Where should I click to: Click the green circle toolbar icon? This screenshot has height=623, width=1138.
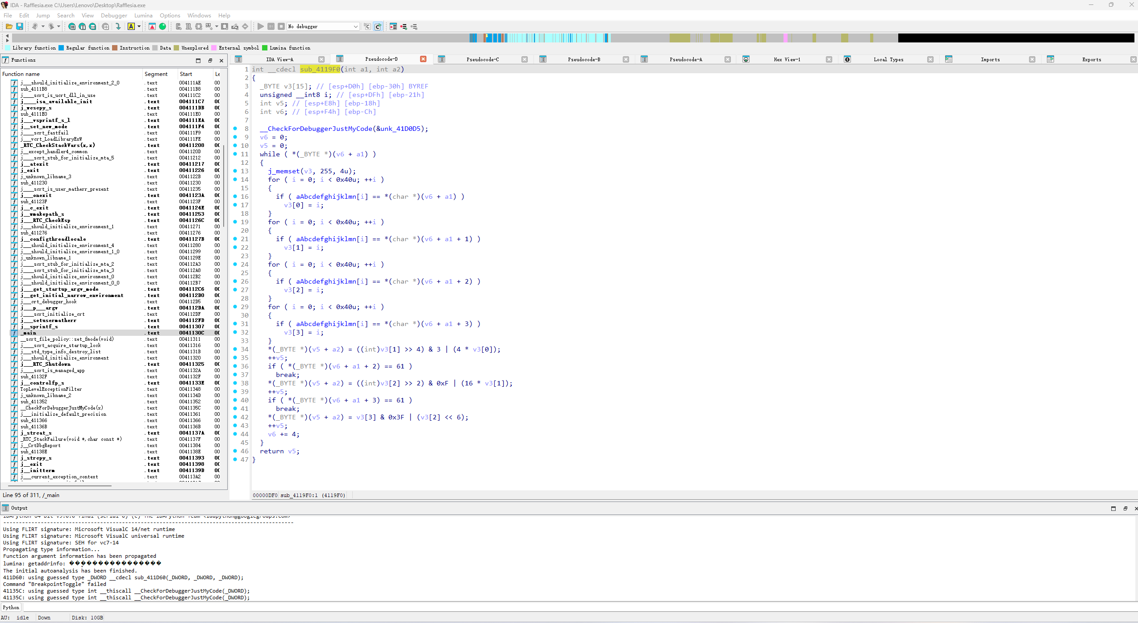[x=163, y=27]
